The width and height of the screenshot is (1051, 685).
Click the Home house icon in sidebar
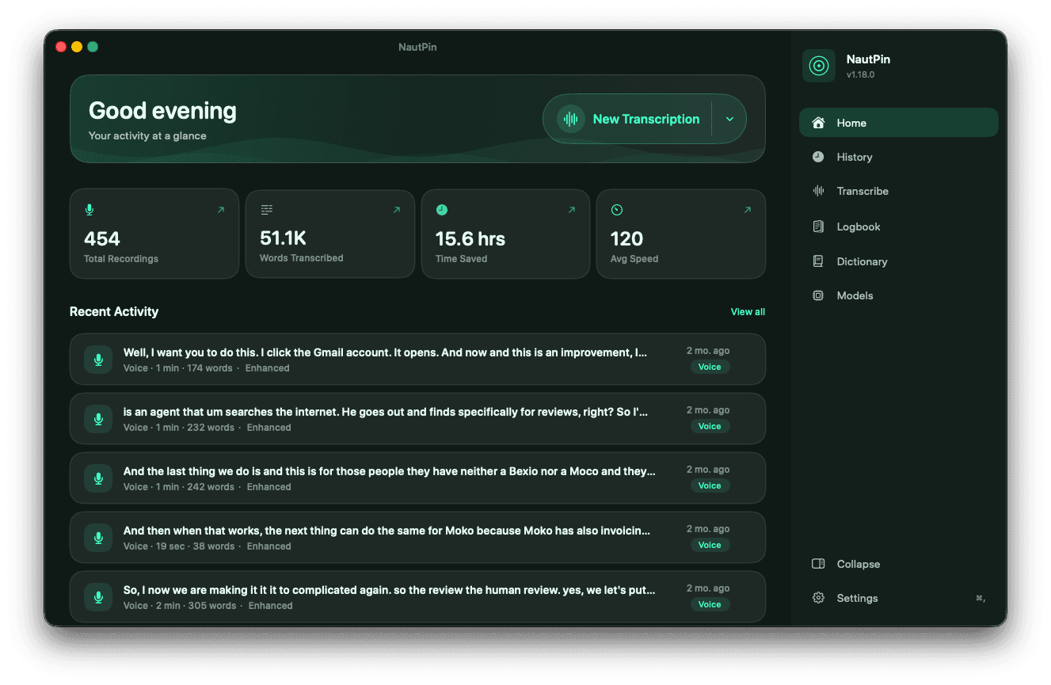(x=819, y=123)
